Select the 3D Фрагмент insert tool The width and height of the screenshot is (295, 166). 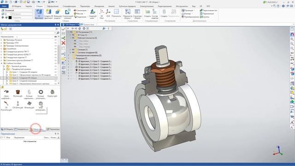[x=39, y=14]
